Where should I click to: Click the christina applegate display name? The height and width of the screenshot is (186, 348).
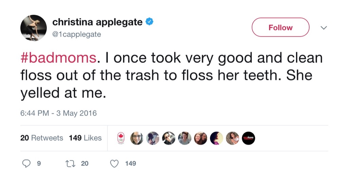97,22
